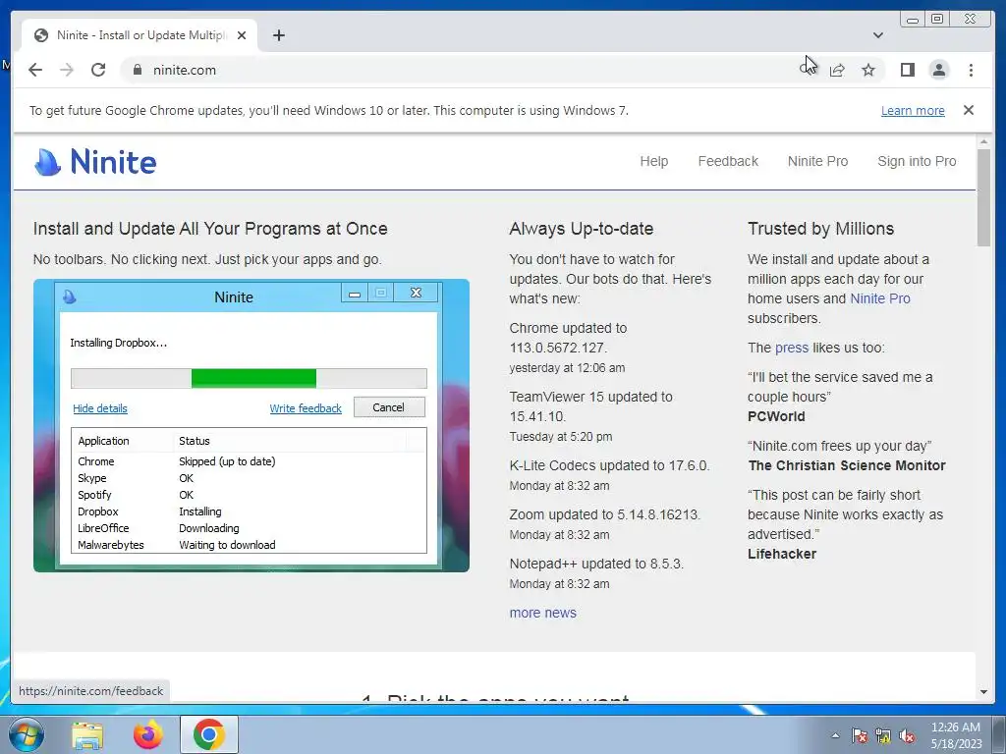
Task: Launch Firefox from the taskbar
Action: tap(147, 734)
